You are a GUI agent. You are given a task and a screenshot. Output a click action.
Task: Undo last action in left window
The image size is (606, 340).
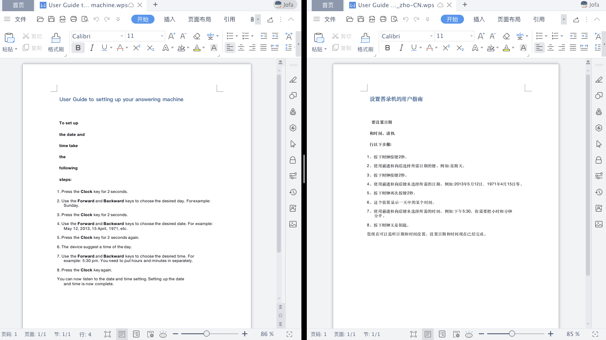(x=96, y=19)
